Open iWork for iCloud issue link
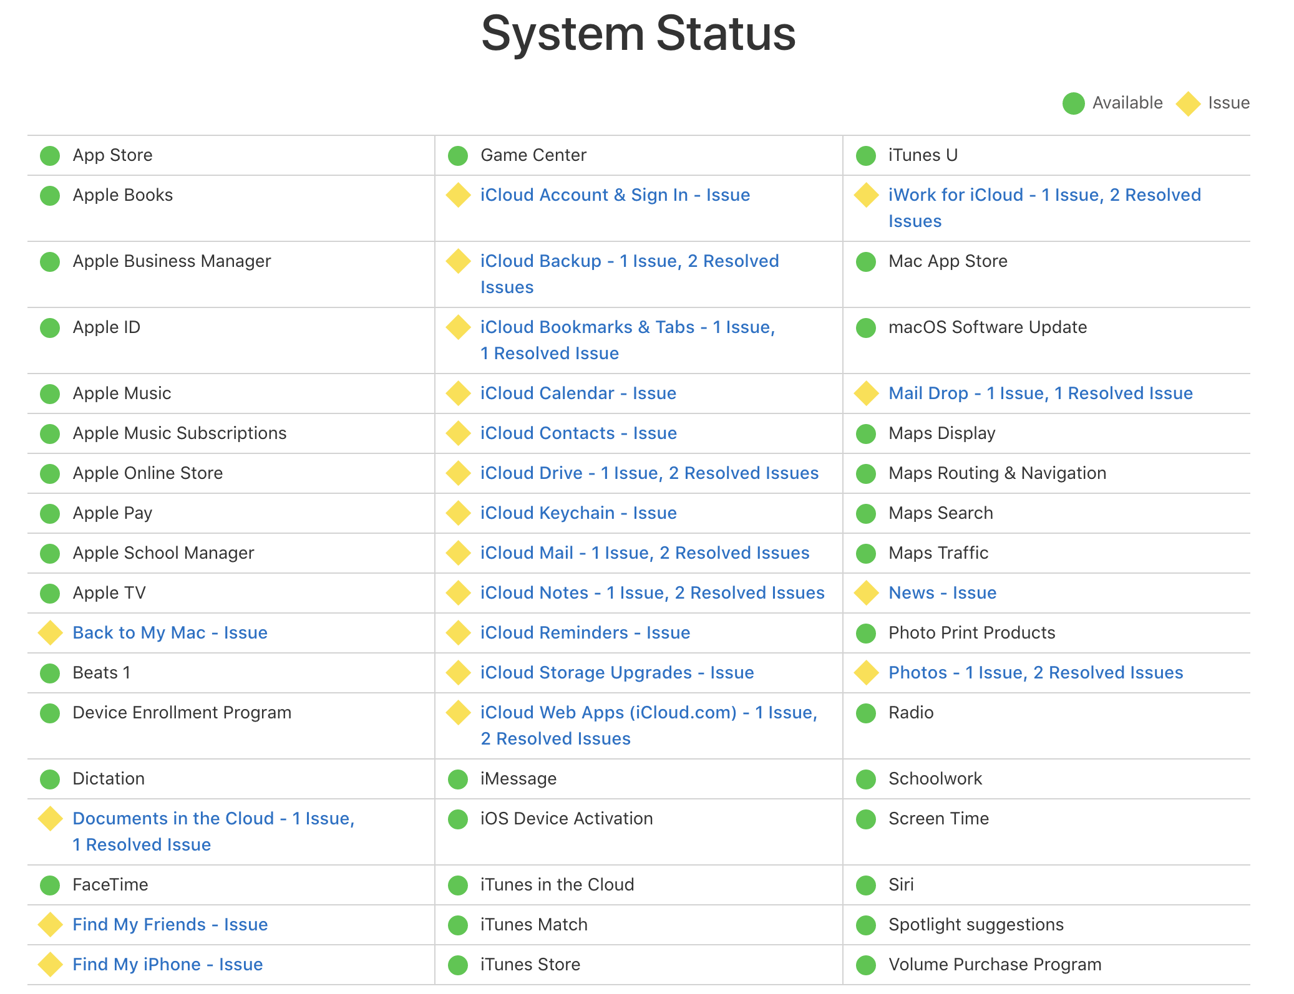This screenshot has height=994, width=1294. coord(1045,208)
